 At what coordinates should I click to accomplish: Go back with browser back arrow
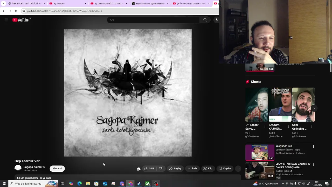point(4,11)
